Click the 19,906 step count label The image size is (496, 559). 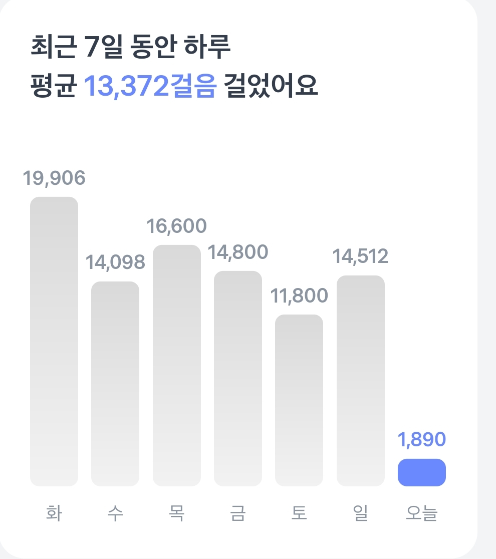point(54,178)
